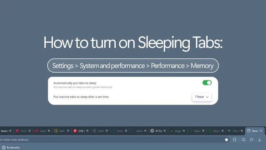Open the Bookmarks bar item
This screenshot has width=266, height=150.
click(11, 147)
